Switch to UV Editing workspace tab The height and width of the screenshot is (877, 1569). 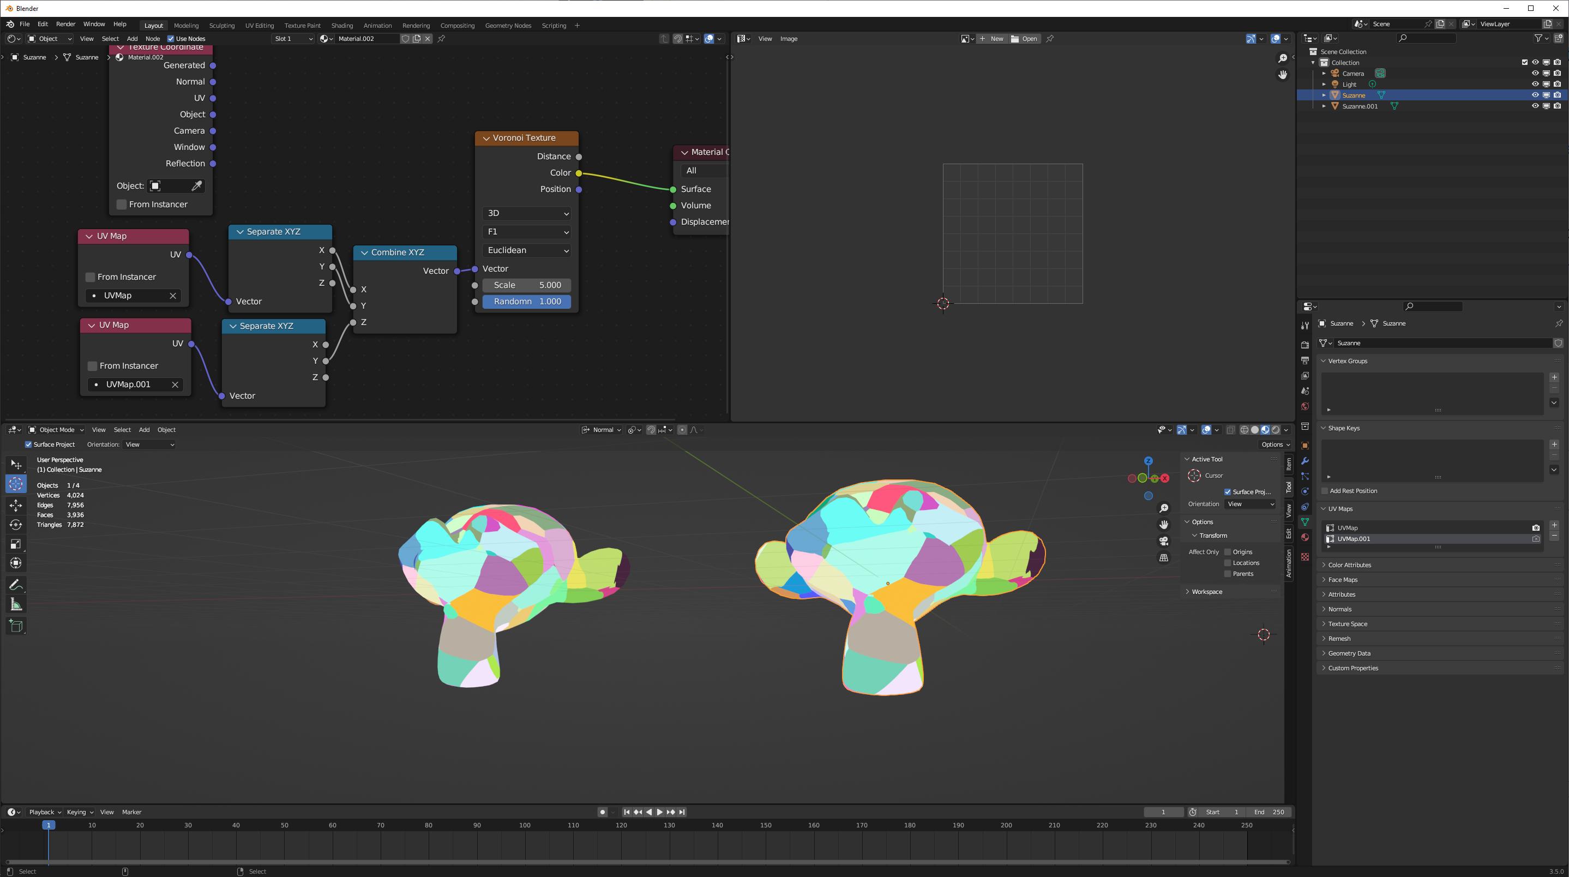[x=260, y=26]
